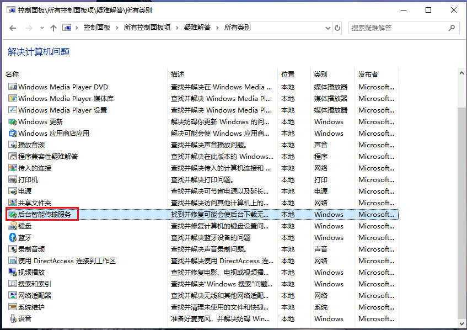Click the 解决计算机问题 heading text
Screen dimensions: 467x330
(x=39, y=51)
